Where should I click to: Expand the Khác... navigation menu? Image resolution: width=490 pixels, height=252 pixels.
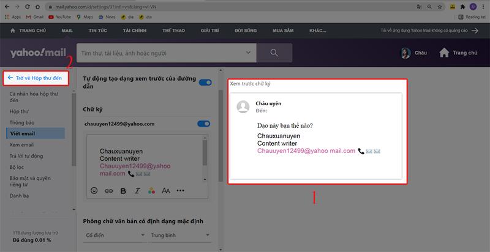coord(318,31)
